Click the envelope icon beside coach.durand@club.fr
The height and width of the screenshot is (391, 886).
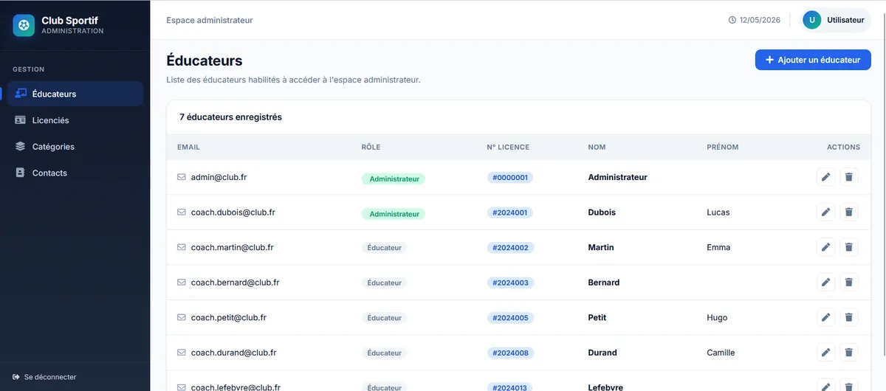tap(182, 353)
